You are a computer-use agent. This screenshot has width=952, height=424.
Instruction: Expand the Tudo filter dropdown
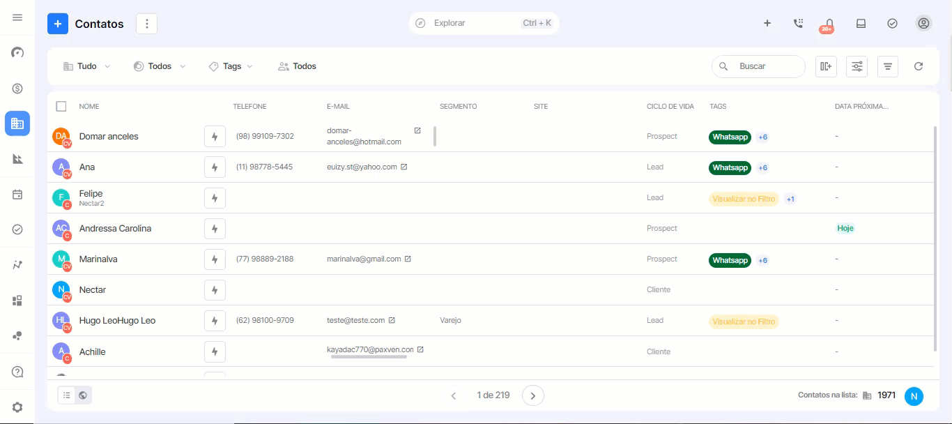[87, 66]
